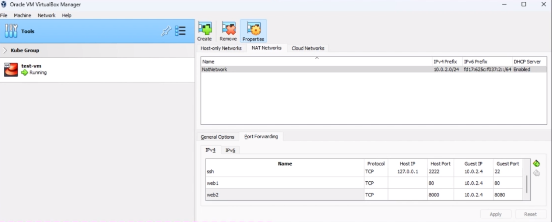Click the test-vm Red Hat icon
552x222 pixels.
click(x=11, y=70)
